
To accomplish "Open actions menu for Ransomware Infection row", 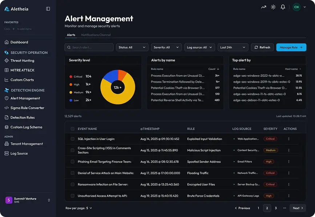I will (x=289, y=184).
